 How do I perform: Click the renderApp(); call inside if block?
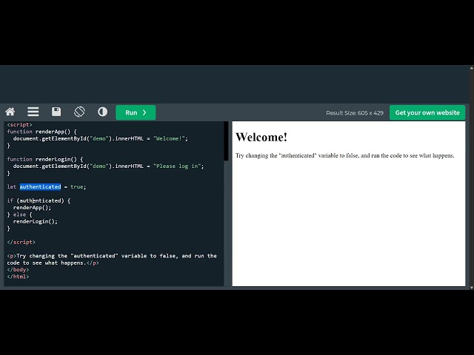[32, 208]
